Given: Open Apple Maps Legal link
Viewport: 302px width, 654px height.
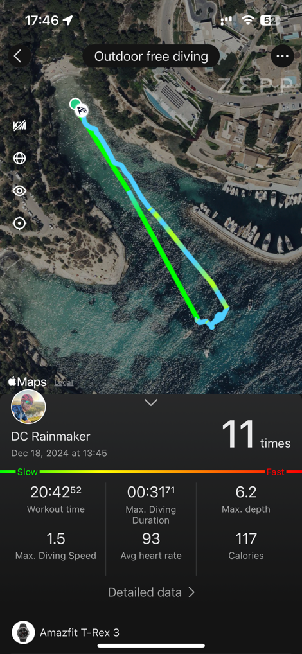Looking at the screenshot, I should 64,382.
